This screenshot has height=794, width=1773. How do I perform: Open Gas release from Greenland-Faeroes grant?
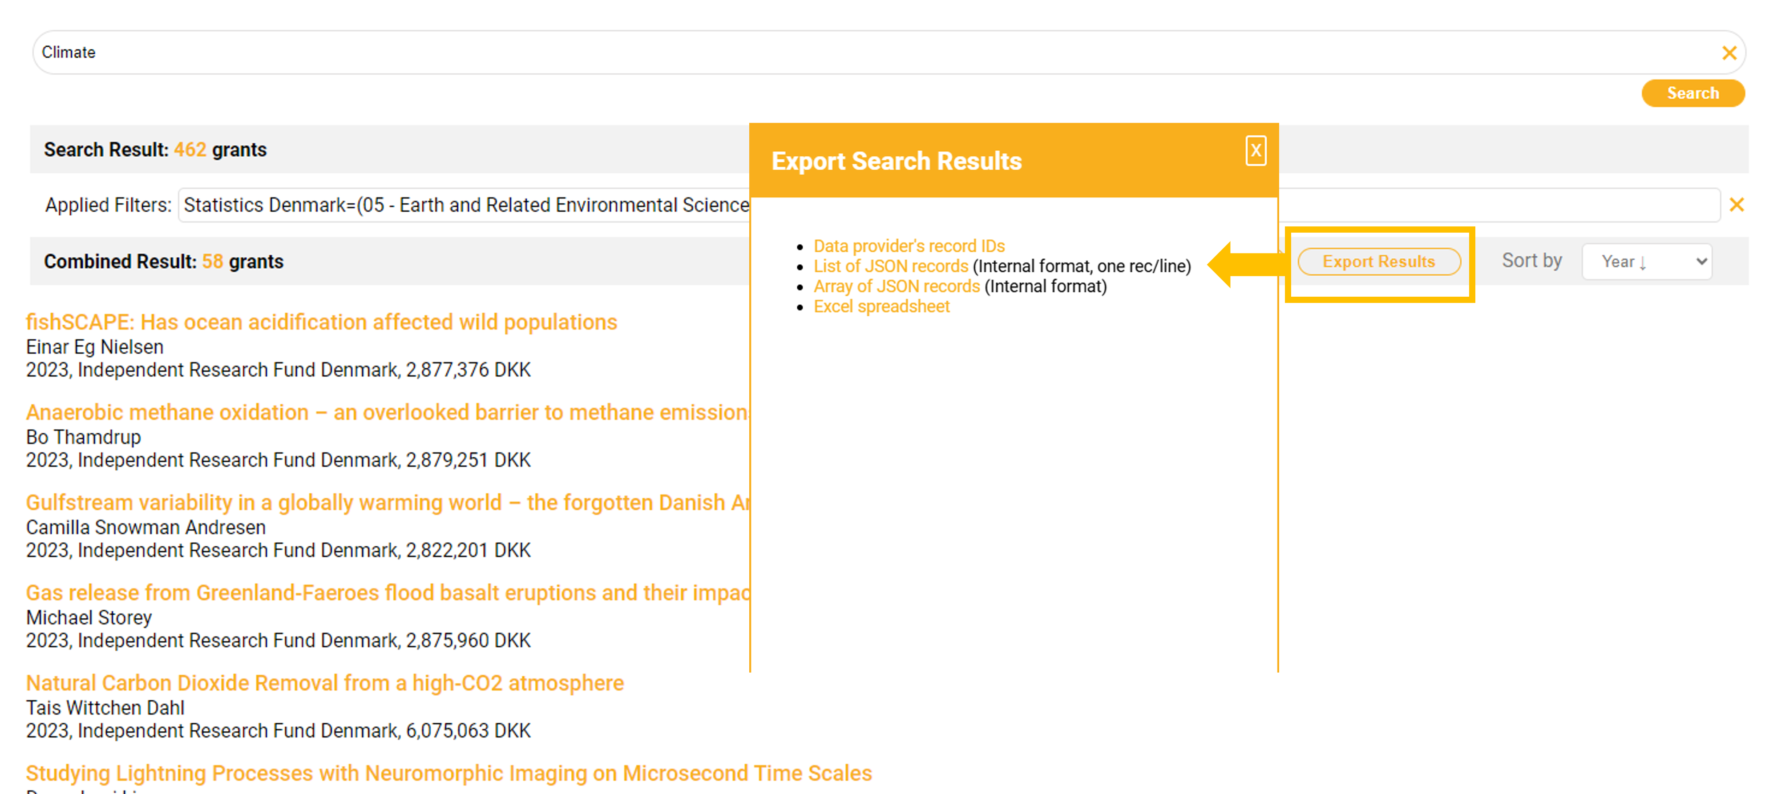point(385,593)
